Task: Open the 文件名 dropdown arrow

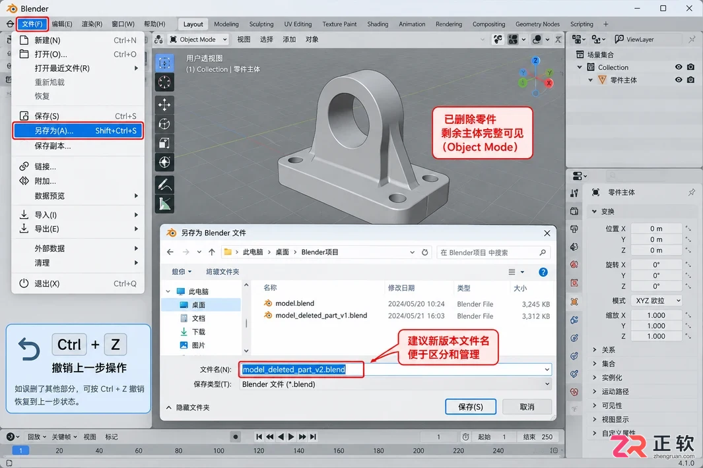Action: [x=547, y=370]
